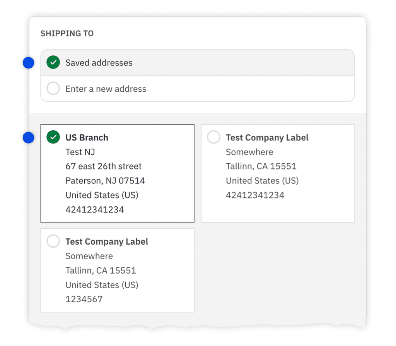Click the empty radio circle beside Enter a new address
Screen dimensions: 396x346
(x=53, y=89)
